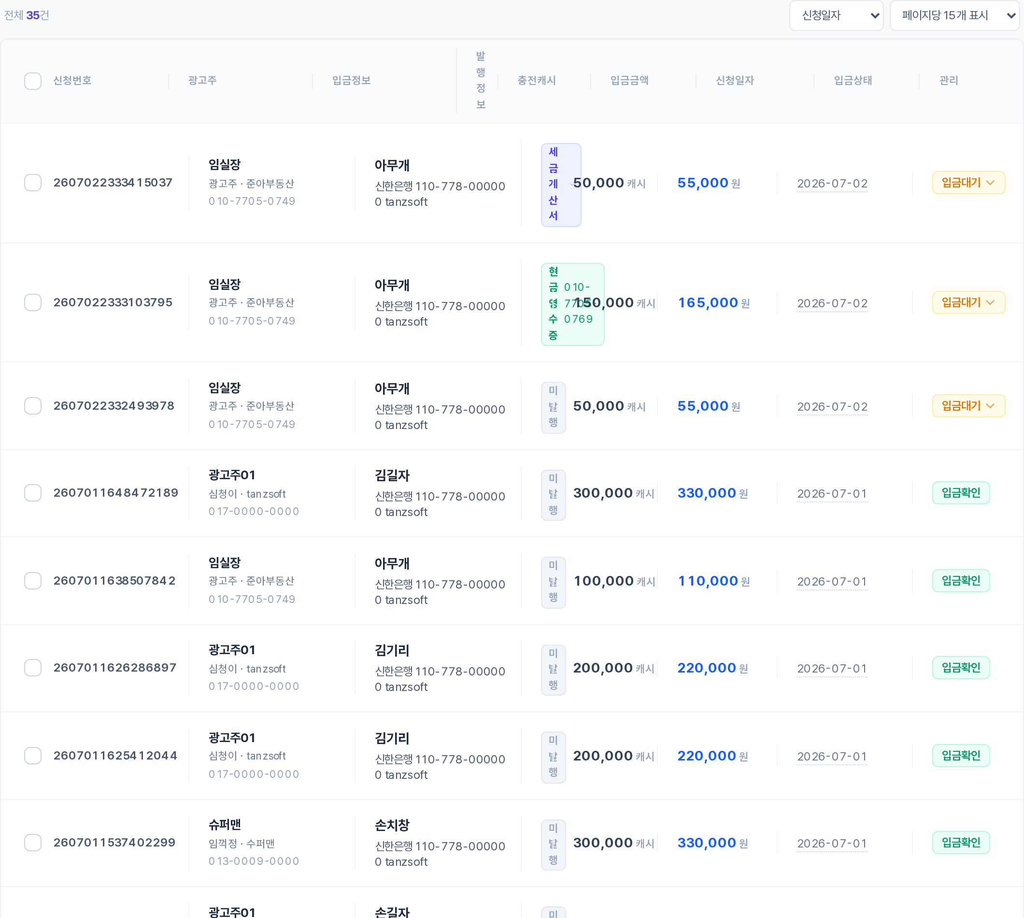Click the 입금금액 column header
Image resolution: width=1024 pixels, height=918 pixels.
click(629, 81)
